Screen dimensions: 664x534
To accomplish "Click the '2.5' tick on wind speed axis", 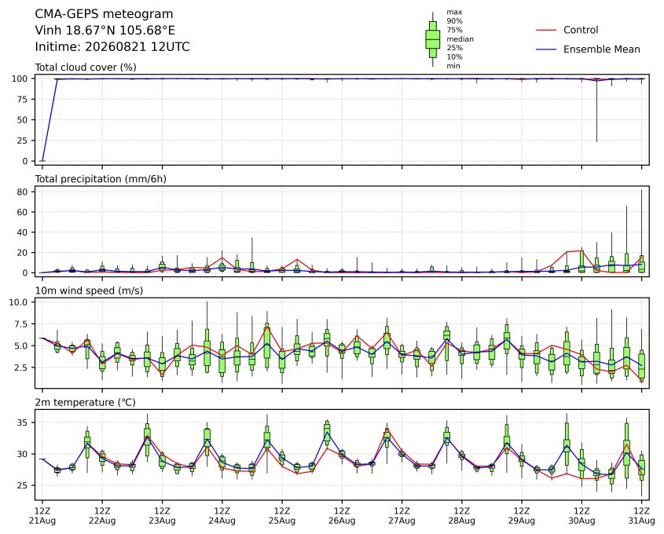I will pos(20,368).
